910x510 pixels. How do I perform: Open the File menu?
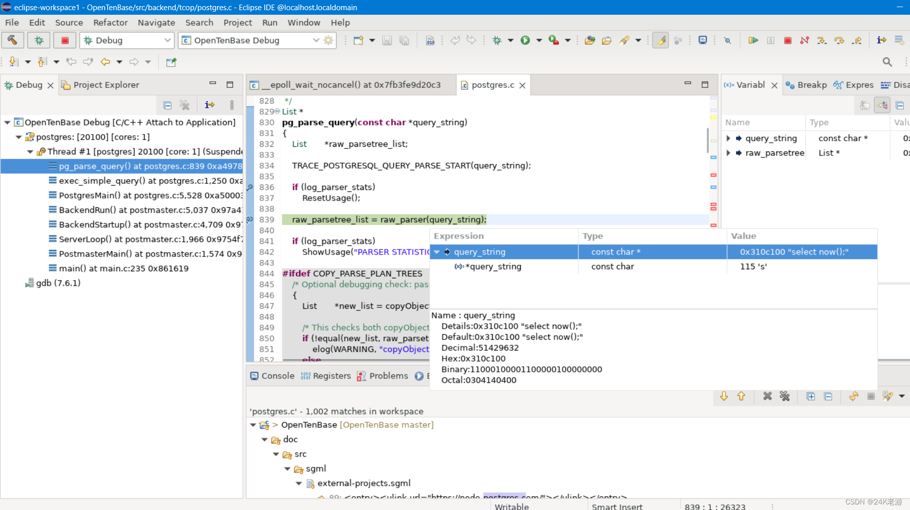click(x=12, y=22)
